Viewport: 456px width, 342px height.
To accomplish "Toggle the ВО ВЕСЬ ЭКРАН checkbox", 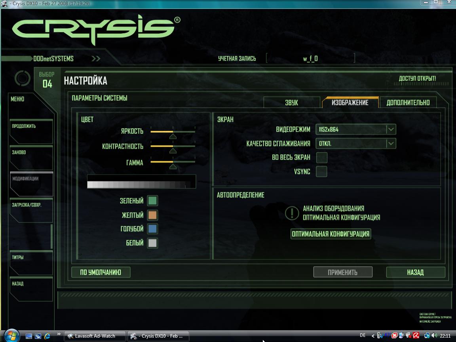I will click(322, 158).
